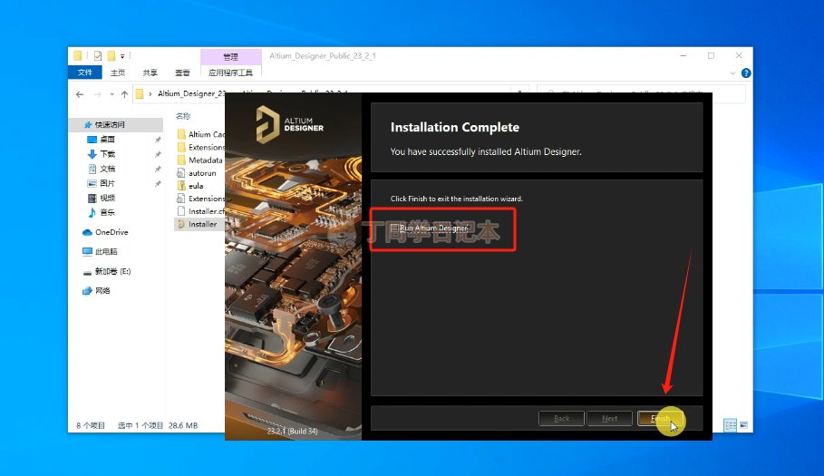
Task: Open the Explorer help question-mark icon
Action: (x=745, y=73)
